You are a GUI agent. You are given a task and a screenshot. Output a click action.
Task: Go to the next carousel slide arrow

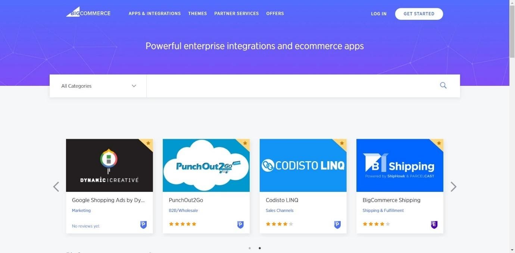click(x=453, y=187)
